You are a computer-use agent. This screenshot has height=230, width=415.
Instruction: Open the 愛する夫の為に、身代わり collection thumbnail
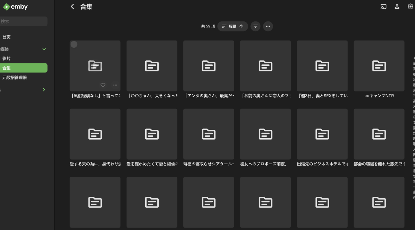(x=95, y=134)
